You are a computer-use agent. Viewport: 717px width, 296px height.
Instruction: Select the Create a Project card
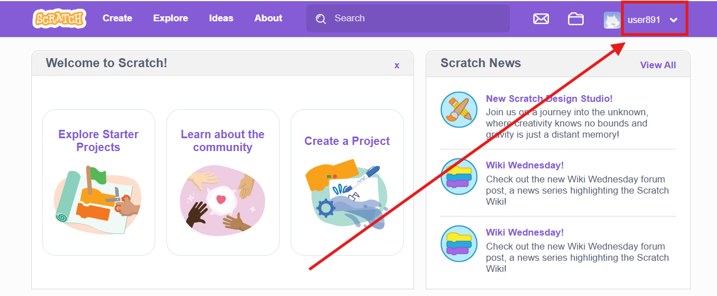click(x=347, y=182)
